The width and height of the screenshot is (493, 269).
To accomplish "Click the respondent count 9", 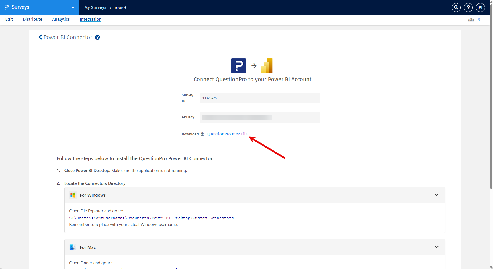I will coord(479,20).
